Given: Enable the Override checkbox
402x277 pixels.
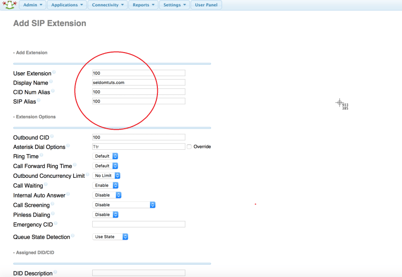Looking at the screenshot, I should tap(189, 147).
